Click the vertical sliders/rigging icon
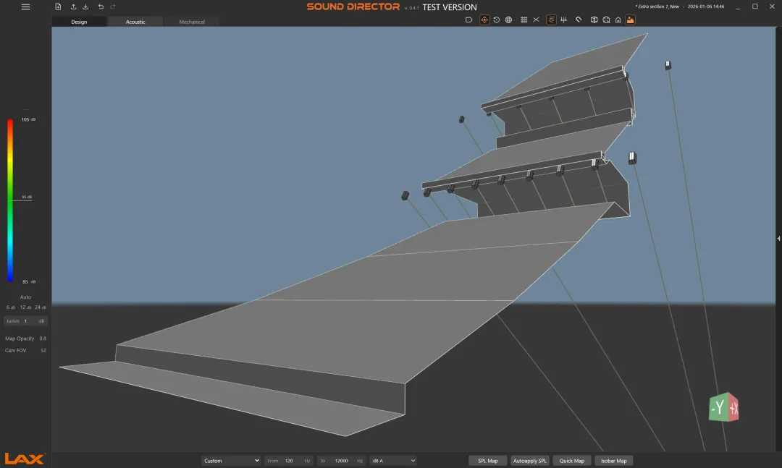The image size is (782, 468). (x=563, y=20)
